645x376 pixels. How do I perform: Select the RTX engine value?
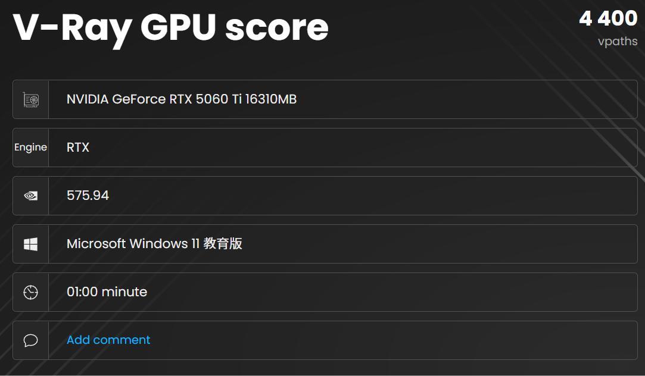pos(78,148)
